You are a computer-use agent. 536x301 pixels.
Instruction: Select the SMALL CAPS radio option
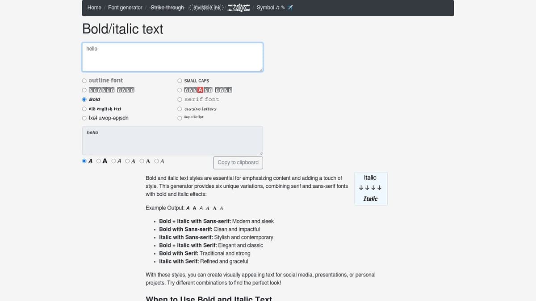click(x=180, y=81)
